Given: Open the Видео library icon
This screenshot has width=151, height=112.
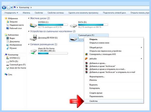Looking at the screenshot, I should 8,38.
